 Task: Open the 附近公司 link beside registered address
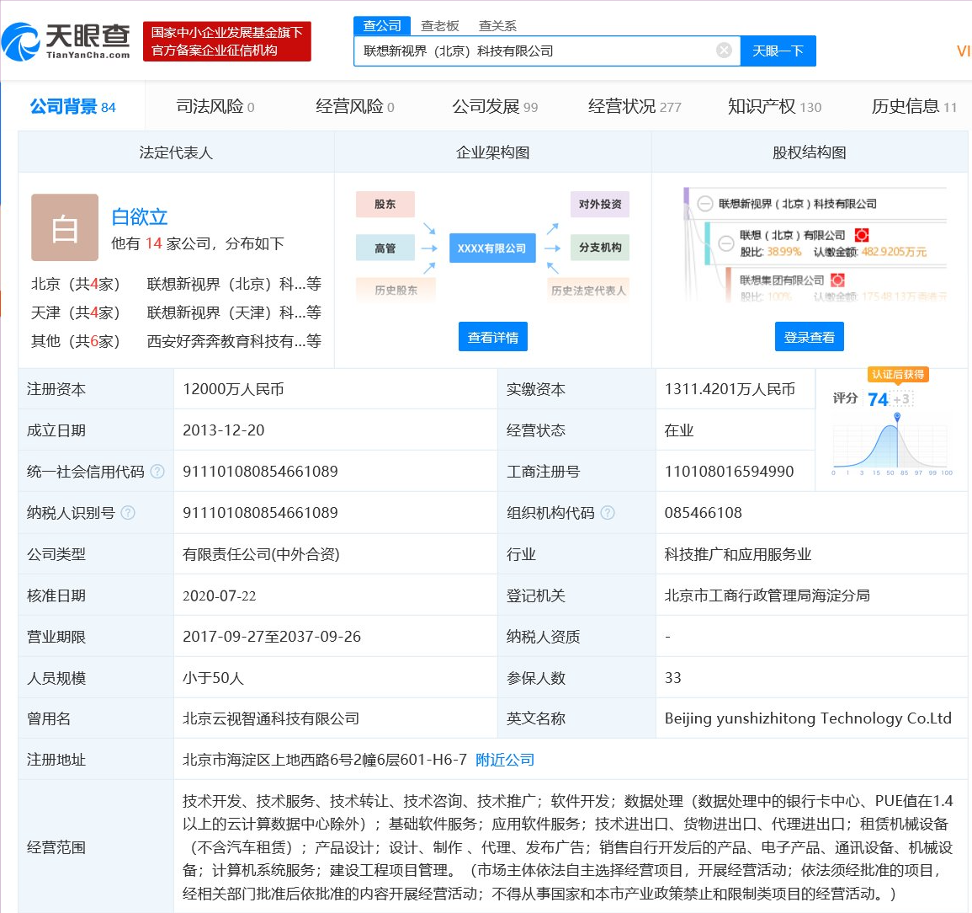pyautogui.click(x=504, y=759)
